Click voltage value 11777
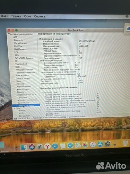 [x=80, y=83]
